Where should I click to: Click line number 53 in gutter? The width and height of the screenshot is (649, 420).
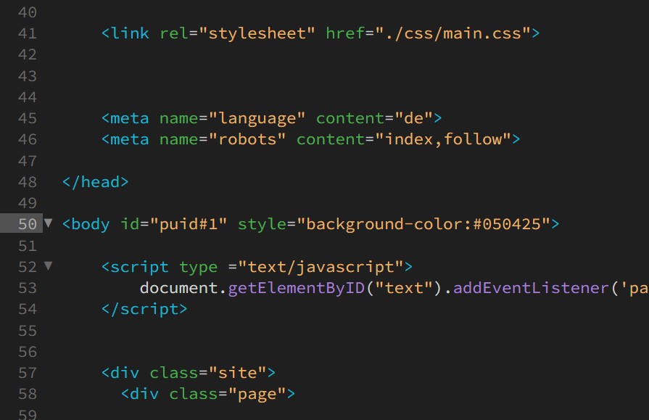pos(28,288)
